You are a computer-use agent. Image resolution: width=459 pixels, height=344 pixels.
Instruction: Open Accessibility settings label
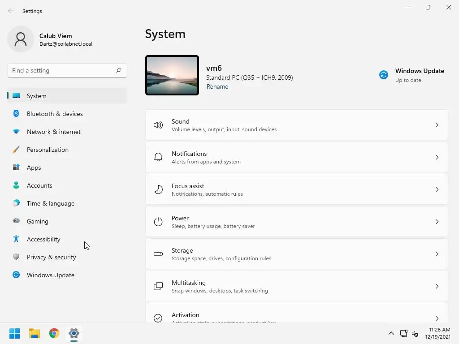43,239
